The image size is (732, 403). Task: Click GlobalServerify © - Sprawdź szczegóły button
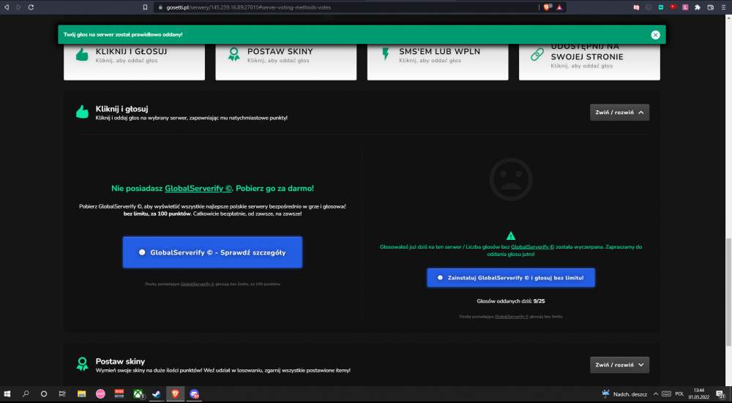click(x=212, y=252)
